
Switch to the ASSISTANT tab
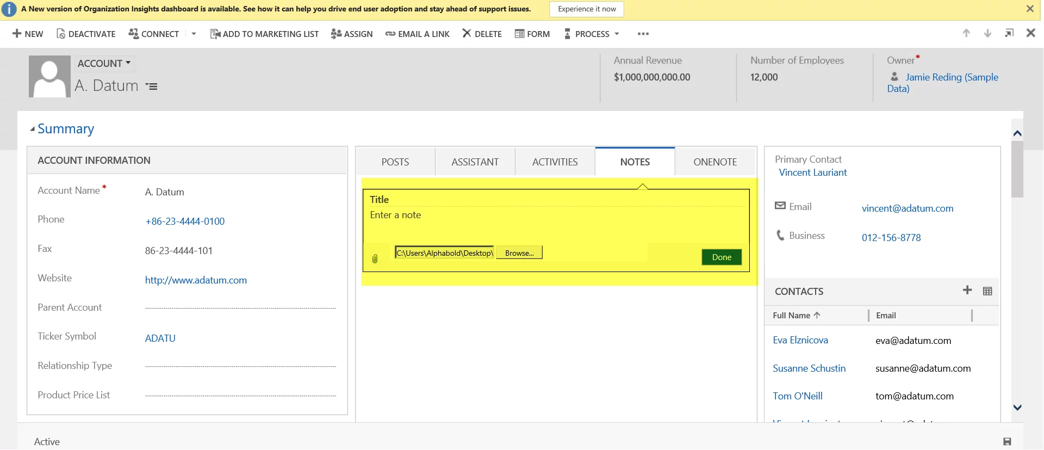point(475,162)
